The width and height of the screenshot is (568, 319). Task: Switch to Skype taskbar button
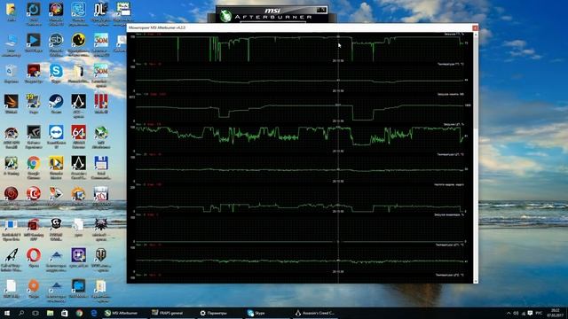point(268,313)
